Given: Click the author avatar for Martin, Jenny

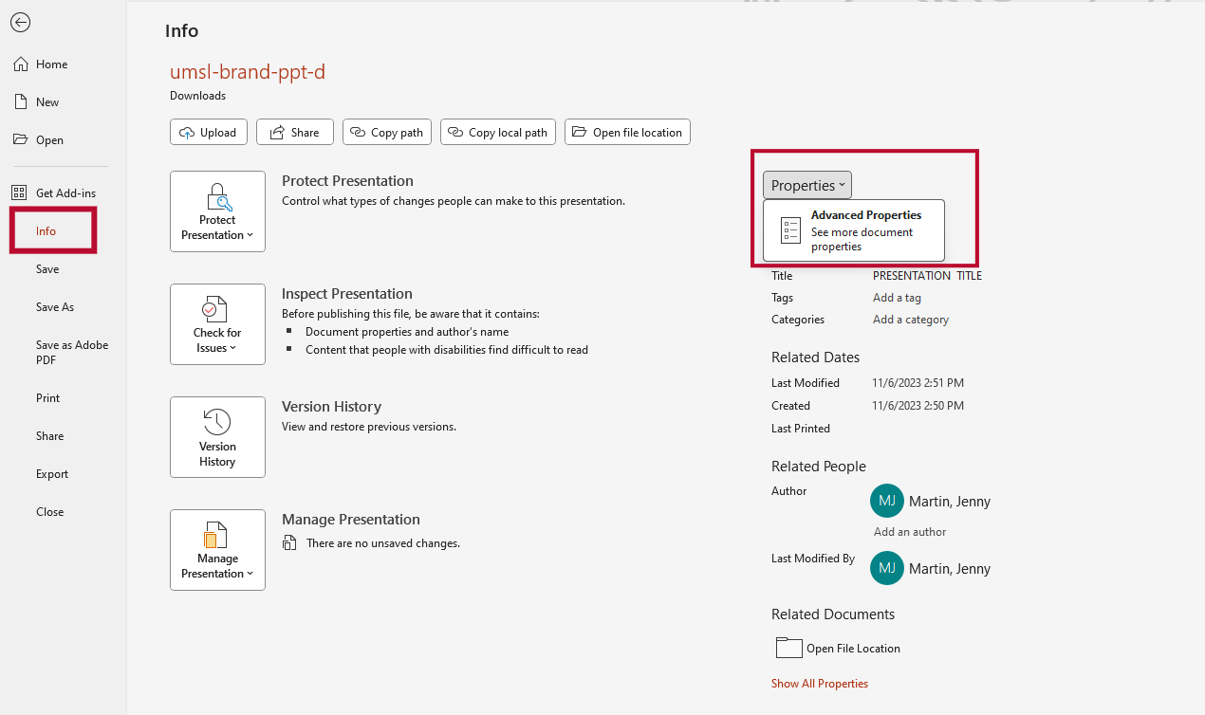Looking at the screenshot, I should tap(886, 501).
